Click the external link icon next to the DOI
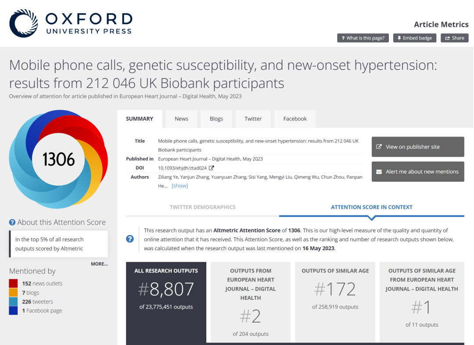 tap(211, 168)
